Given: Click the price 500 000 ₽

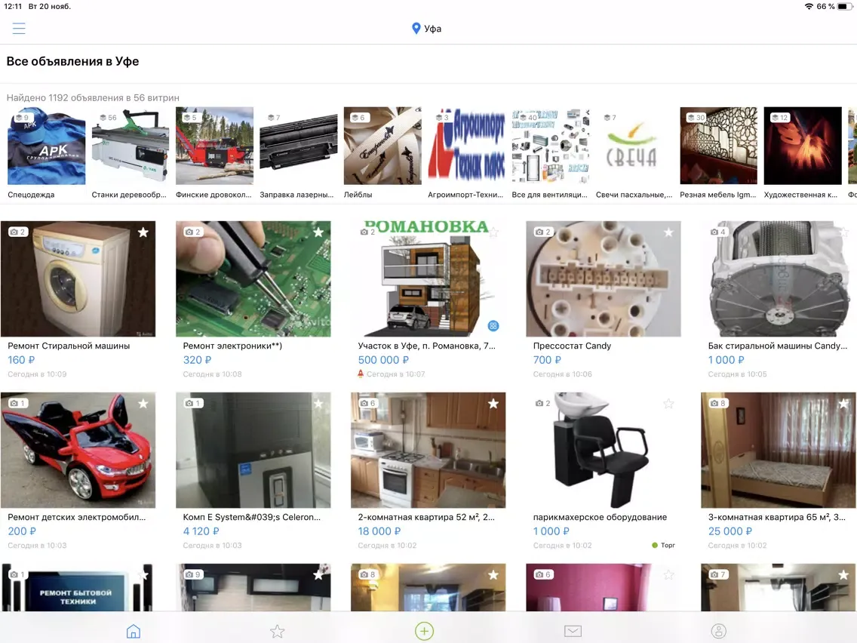Looking at the screenshot, I should pyautogui.click(x=383, y=360).
